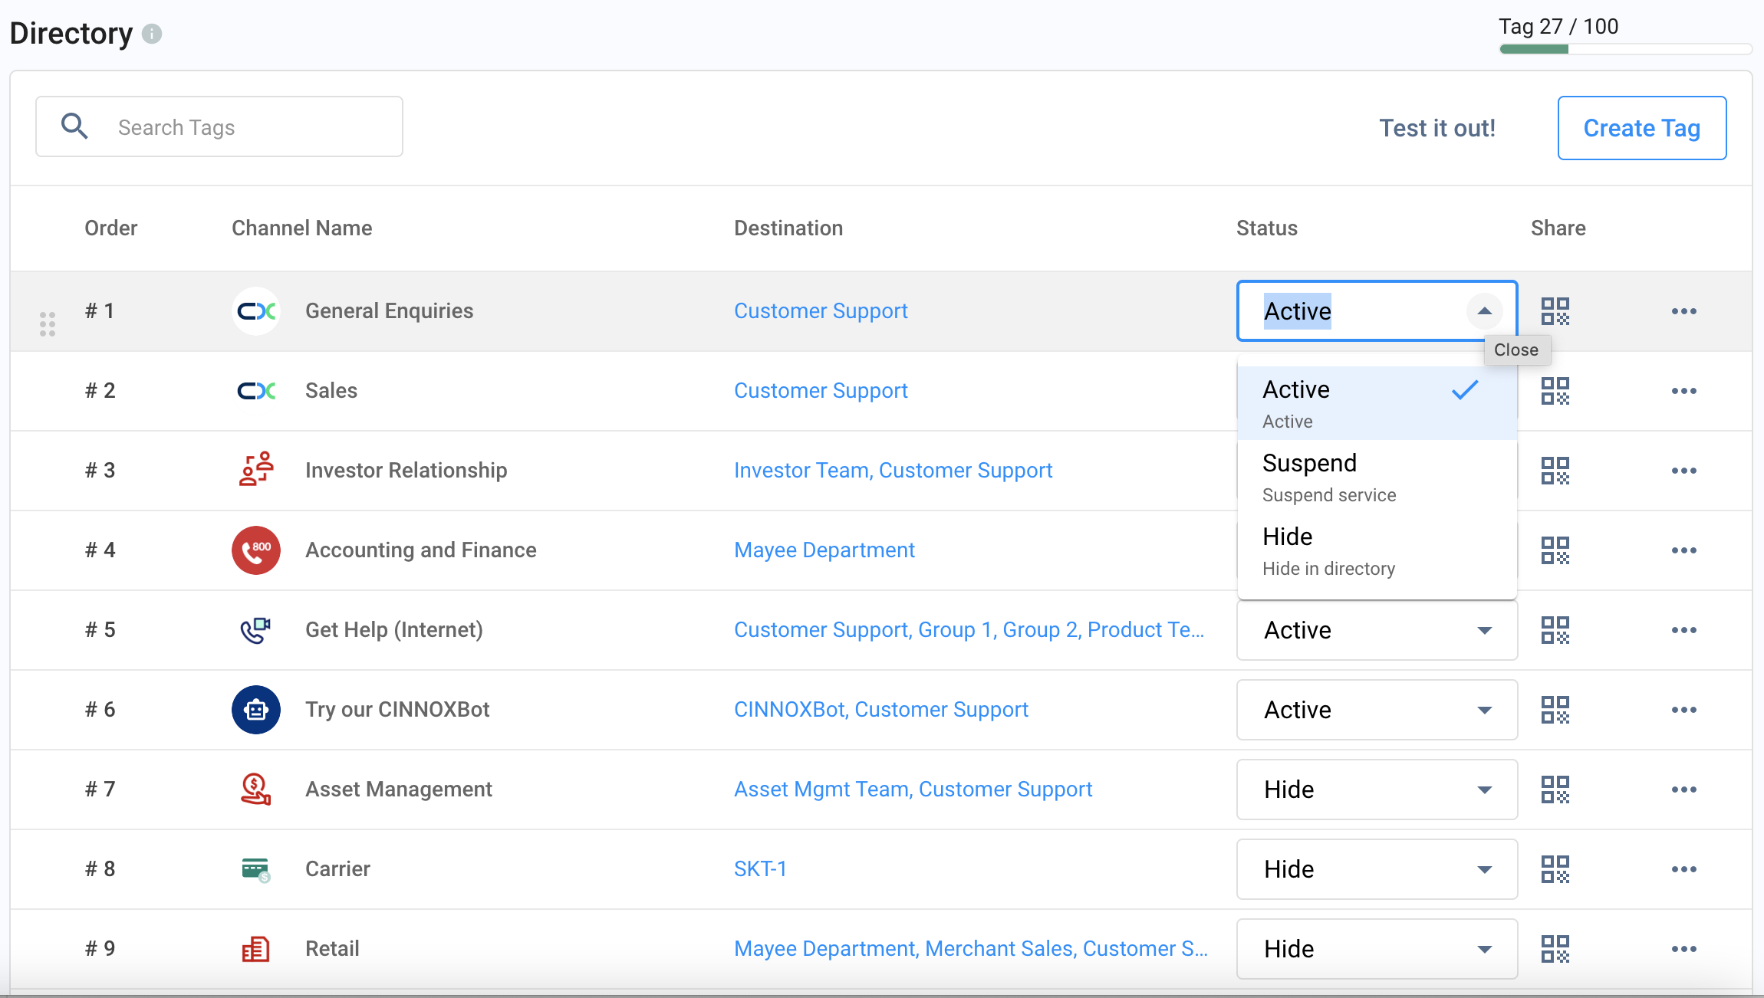Open more options for Asset Management
1764x998 pixels.
[1684, 790]
